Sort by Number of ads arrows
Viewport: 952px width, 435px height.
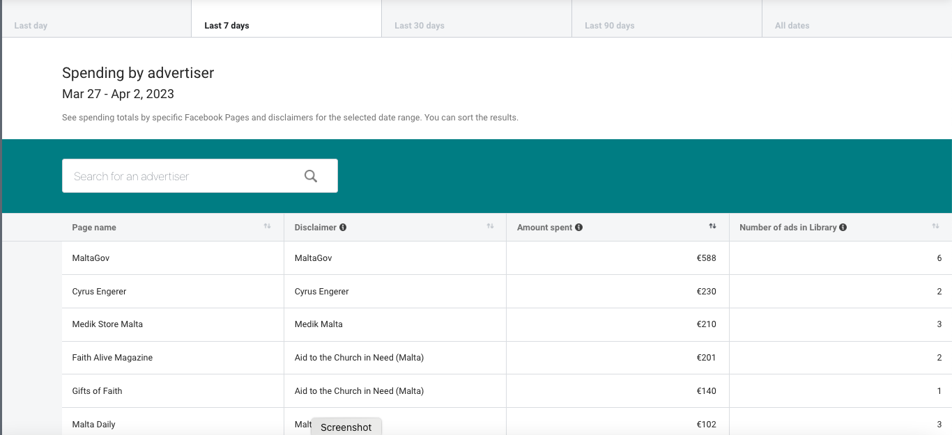(x=935, y=226)
